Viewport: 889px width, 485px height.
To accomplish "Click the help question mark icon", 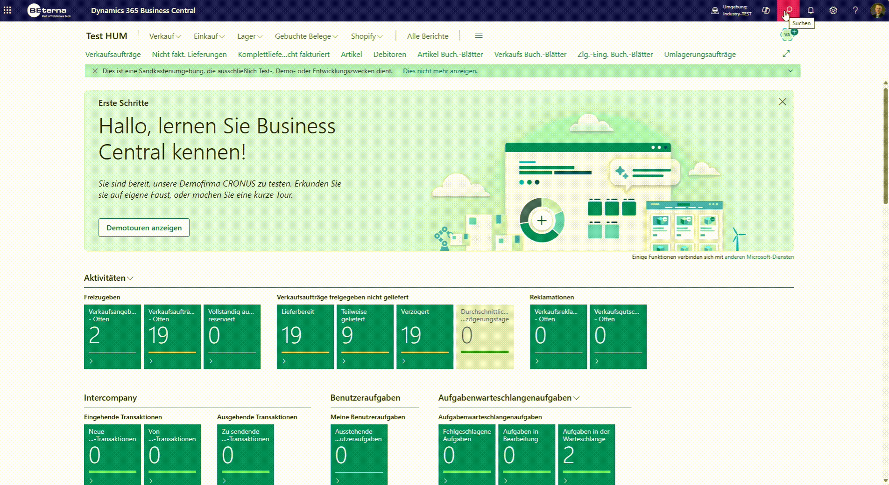I will coord(855,10).
